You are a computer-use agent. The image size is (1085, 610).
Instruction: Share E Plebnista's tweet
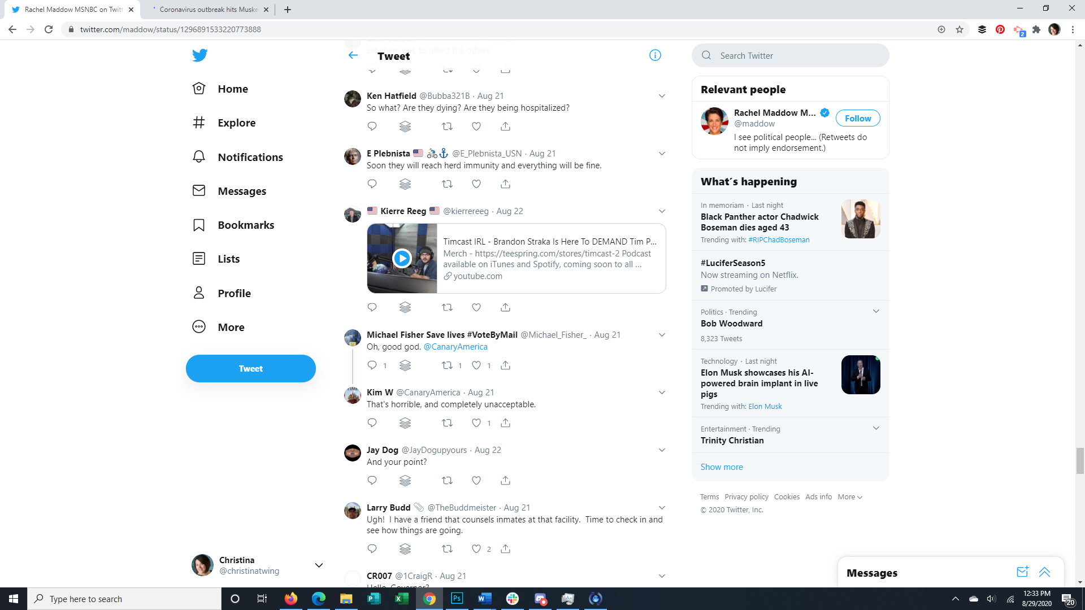pos(505,184)
